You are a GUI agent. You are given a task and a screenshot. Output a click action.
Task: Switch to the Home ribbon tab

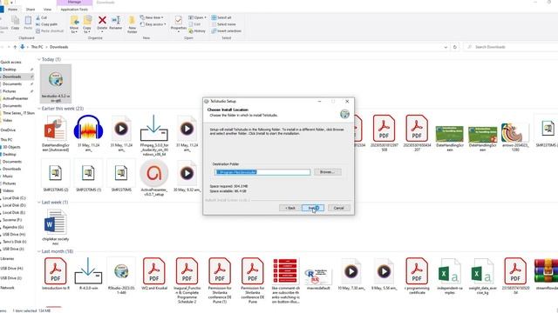12,10
